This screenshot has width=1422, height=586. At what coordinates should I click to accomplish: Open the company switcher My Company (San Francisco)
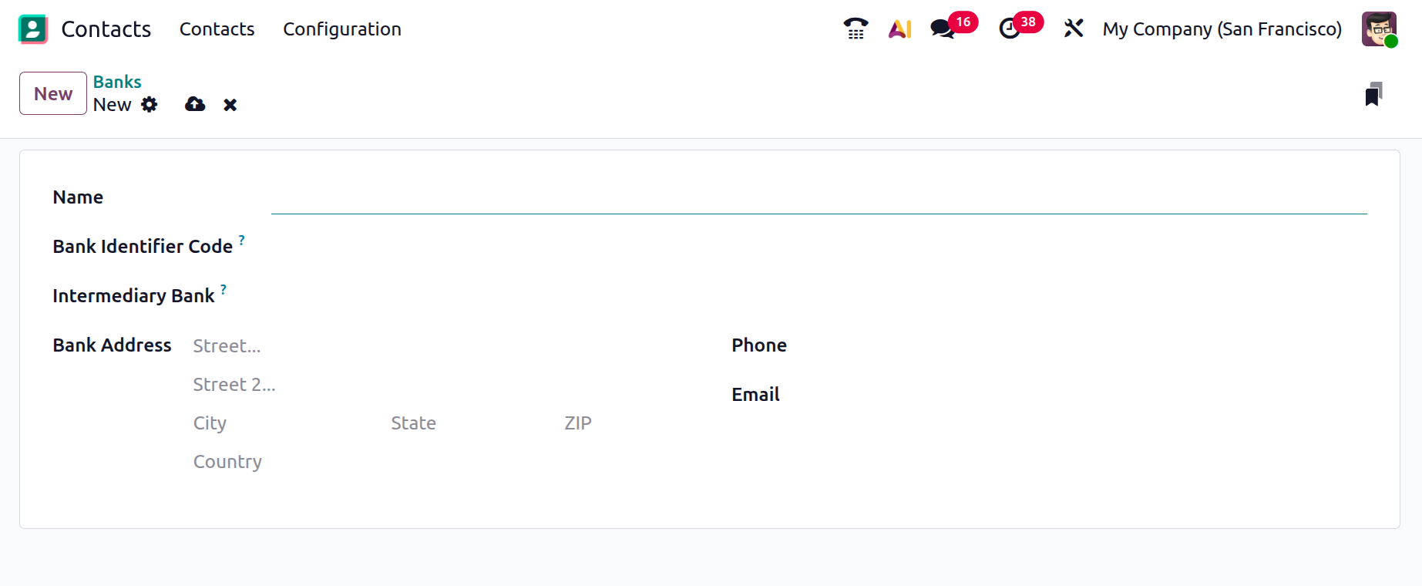click(1222, 29)
